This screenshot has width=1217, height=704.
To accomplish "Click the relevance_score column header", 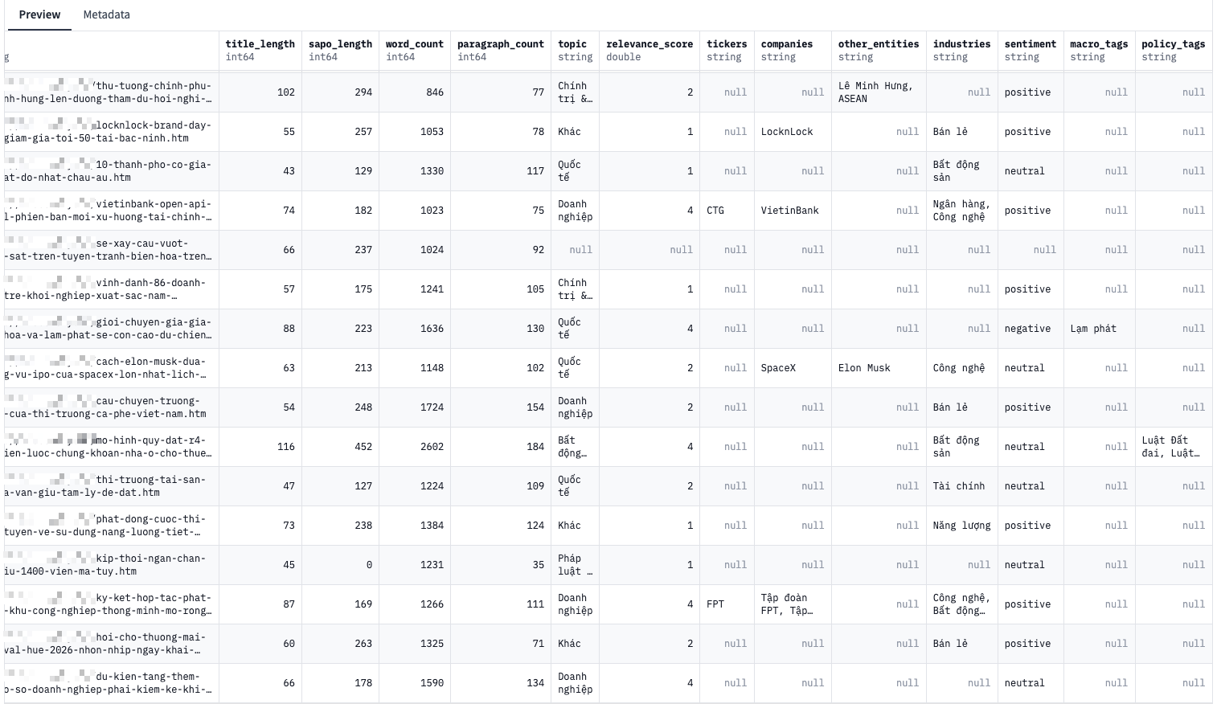I will pos(649,50).
